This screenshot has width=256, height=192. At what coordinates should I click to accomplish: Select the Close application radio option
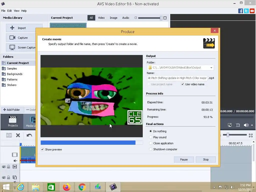pyautogui.click(x=150, y=143)
